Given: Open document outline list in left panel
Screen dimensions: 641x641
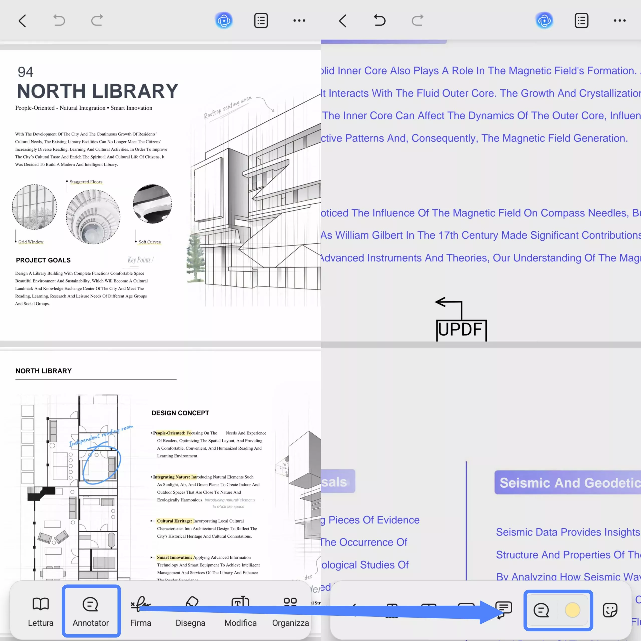Looking at the screenshot, I should click(x=261, y=21).
